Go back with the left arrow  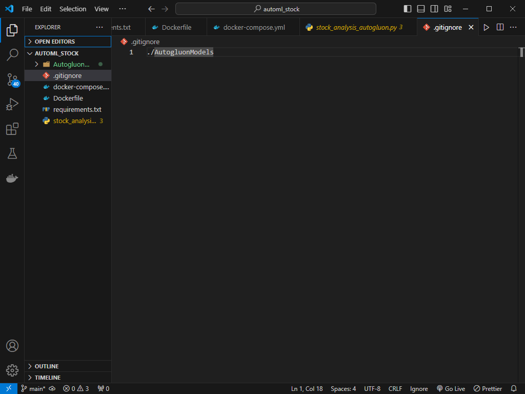(x=151, y=9)
